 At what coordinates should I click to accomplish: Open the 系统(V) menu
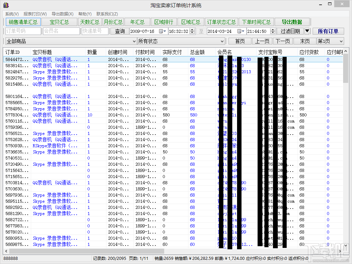click(12, 14)
